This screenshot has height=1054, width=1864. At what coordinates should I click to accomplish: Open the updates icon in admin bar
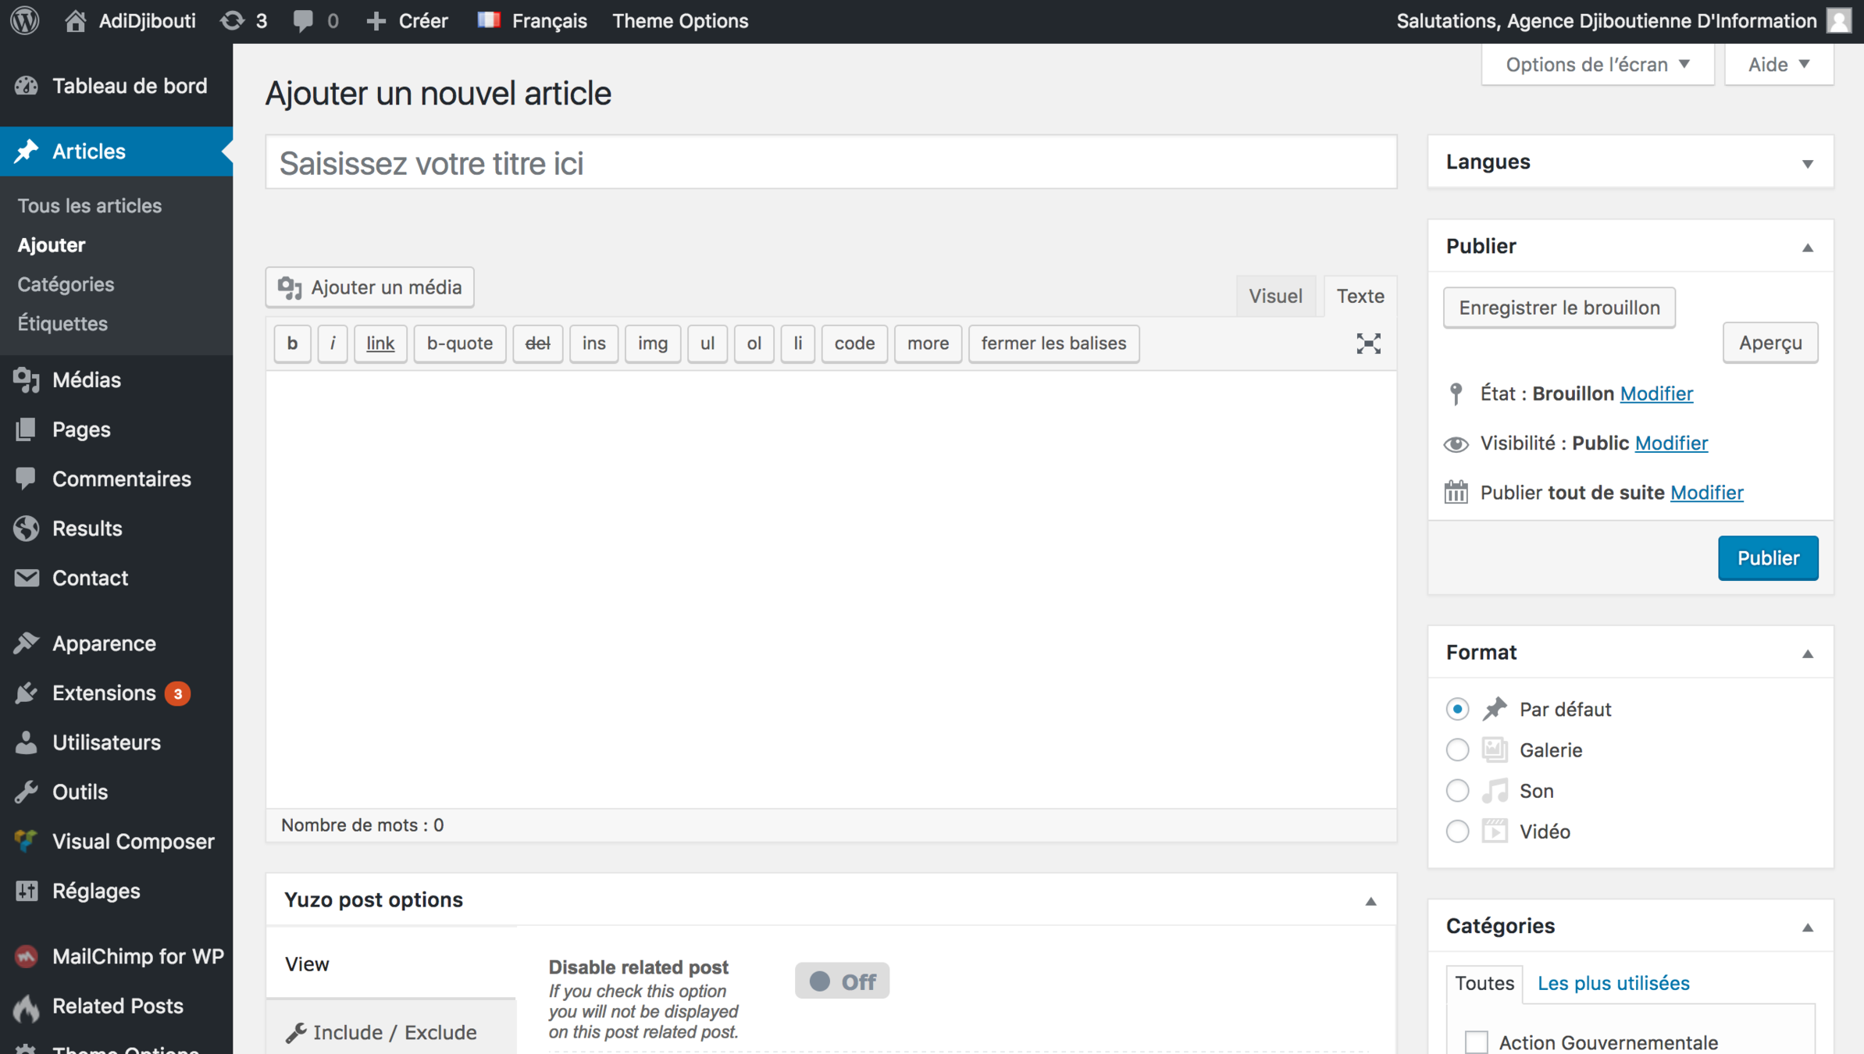pos(233,20)
